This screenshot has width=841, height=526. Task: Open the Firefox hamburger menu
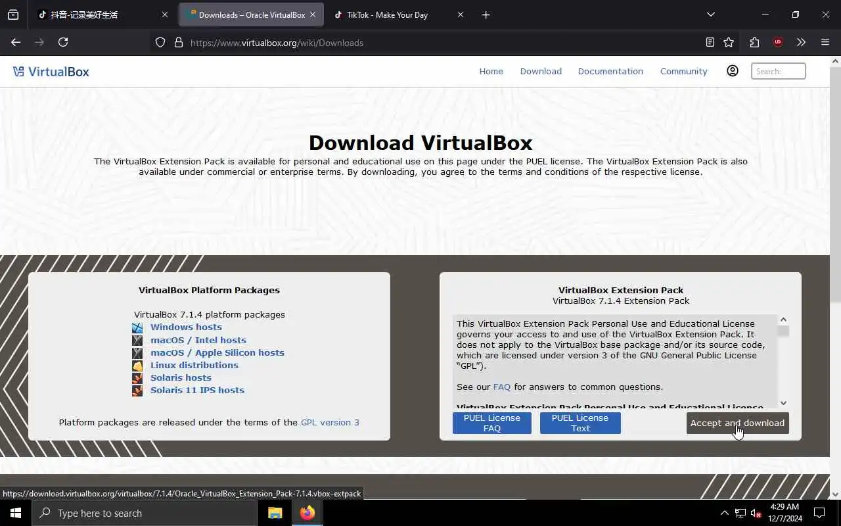click(x=825, y=42)
